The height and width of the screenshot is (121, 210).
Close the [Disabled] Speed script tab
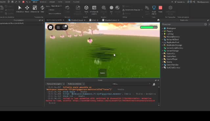[x=85, y=20]
